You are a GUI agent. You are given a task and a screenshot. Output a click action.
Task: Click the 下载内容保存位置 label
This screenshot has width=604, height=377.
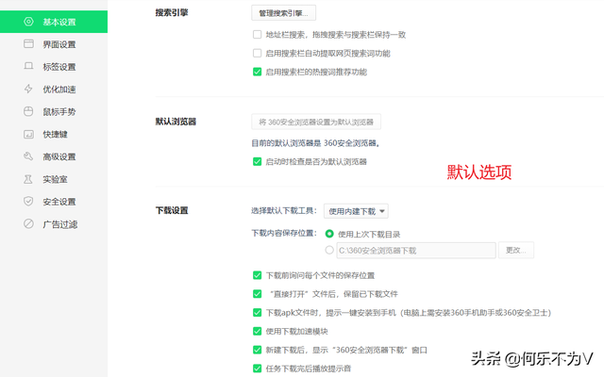(284, 233)
